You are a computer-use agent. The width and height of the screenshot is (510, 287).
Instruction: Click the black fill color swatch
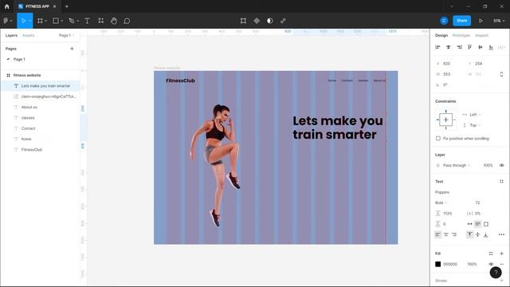437,264
